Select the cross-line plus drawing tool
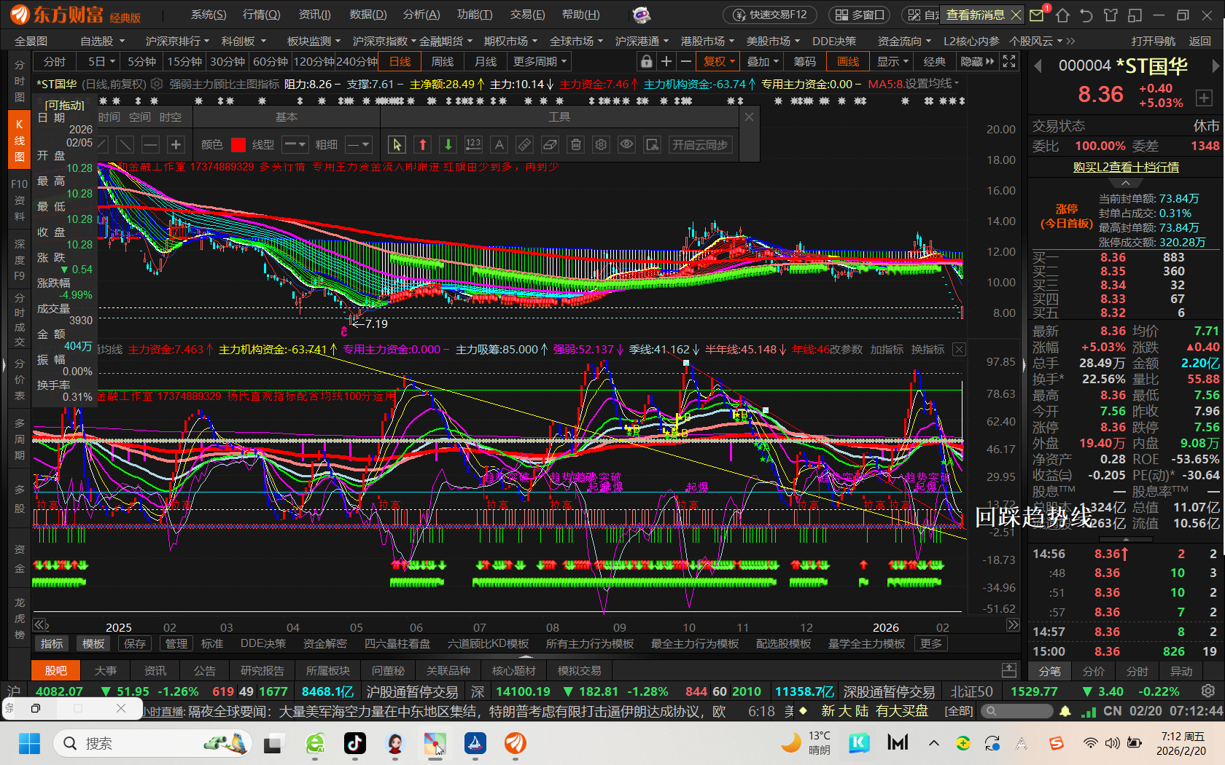The image size is (1225, 765). coord(176,144)
